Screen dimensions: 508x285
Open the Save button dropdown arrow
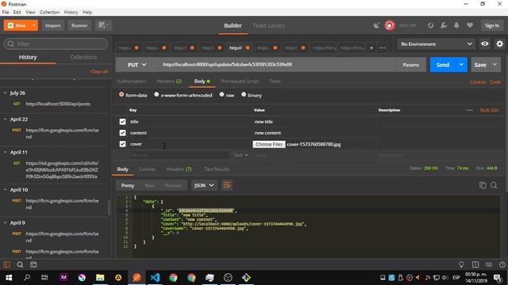pyautogui.click(x=495, y=65)
